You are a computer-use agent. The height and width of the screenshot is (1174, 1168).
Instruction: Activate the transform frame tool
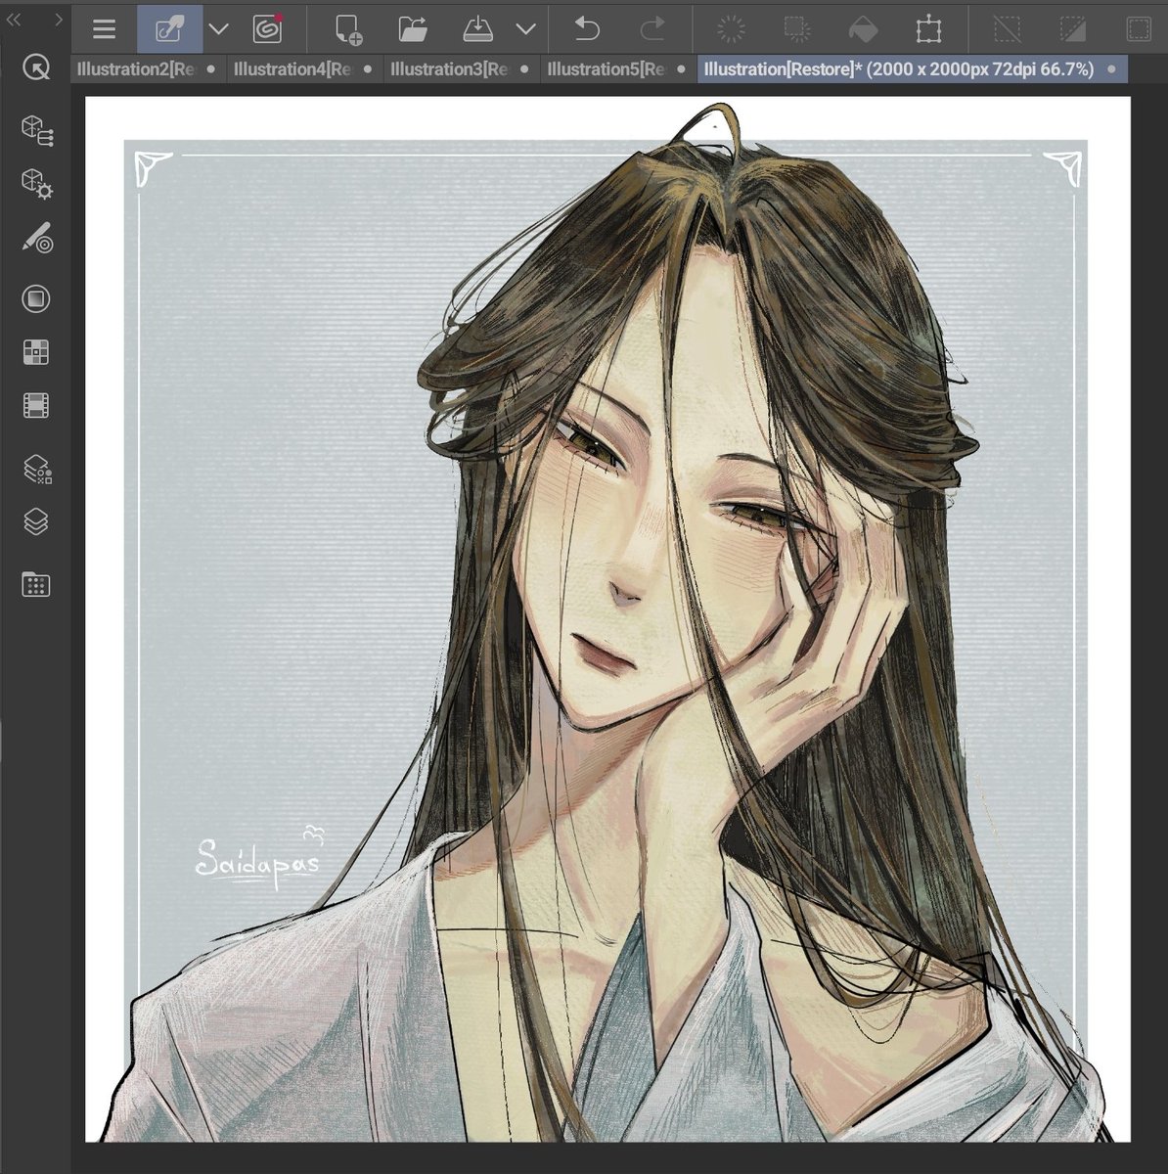point(926,28)
